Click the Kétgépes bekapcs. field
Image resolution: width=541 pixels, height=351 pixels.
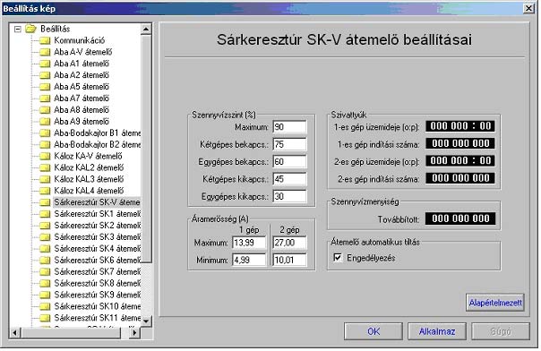coord(289,144)
